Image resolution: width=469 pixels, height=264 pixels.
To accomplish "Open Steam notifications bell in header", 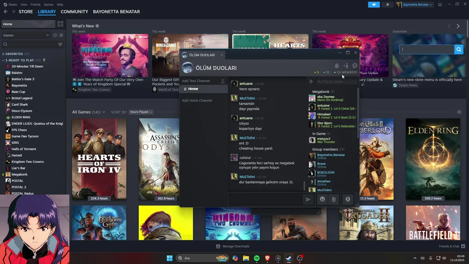I will 388,4.
